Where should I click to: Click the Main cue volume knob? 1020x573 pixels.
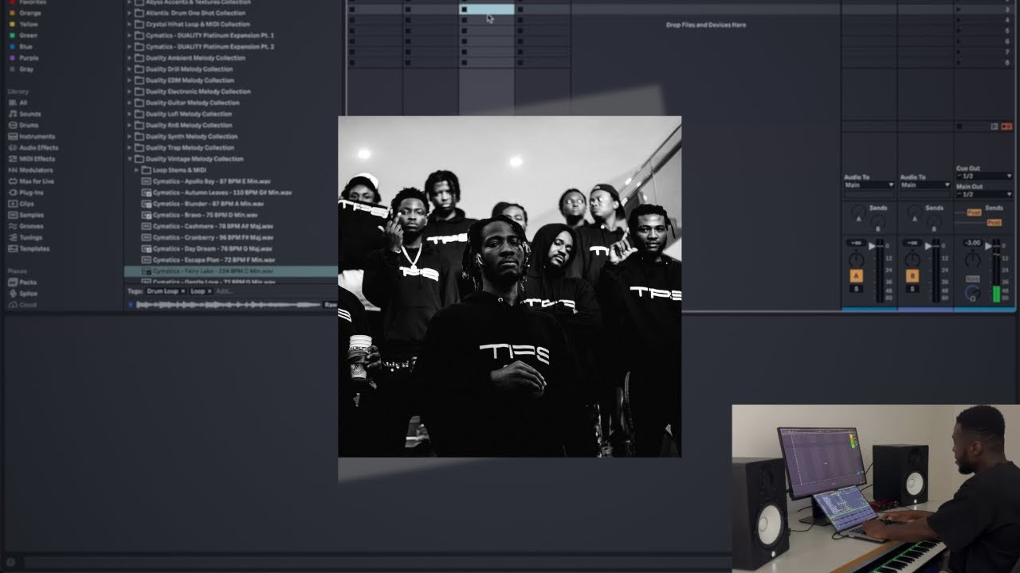coord(972,293)
